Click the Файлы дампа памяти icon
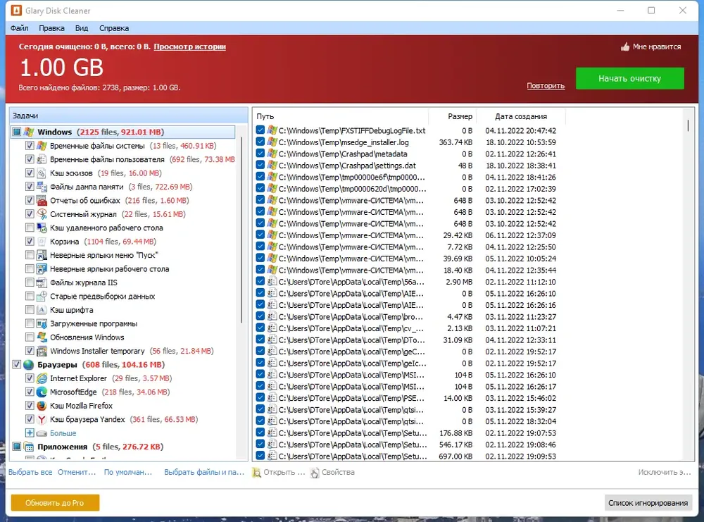The width and height of the screenshot is (704, 522). click(42, 187)
